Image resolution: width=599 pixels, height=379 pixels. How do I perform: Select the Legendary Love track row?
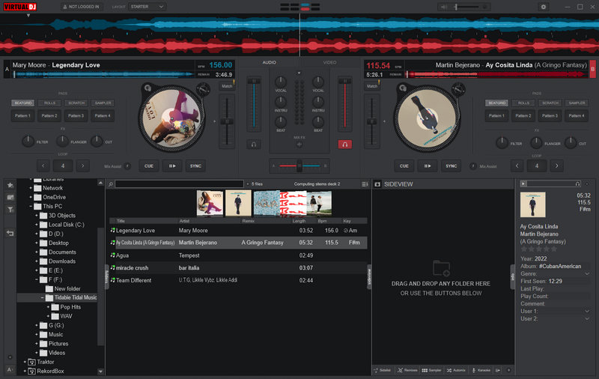pos(238,231)
